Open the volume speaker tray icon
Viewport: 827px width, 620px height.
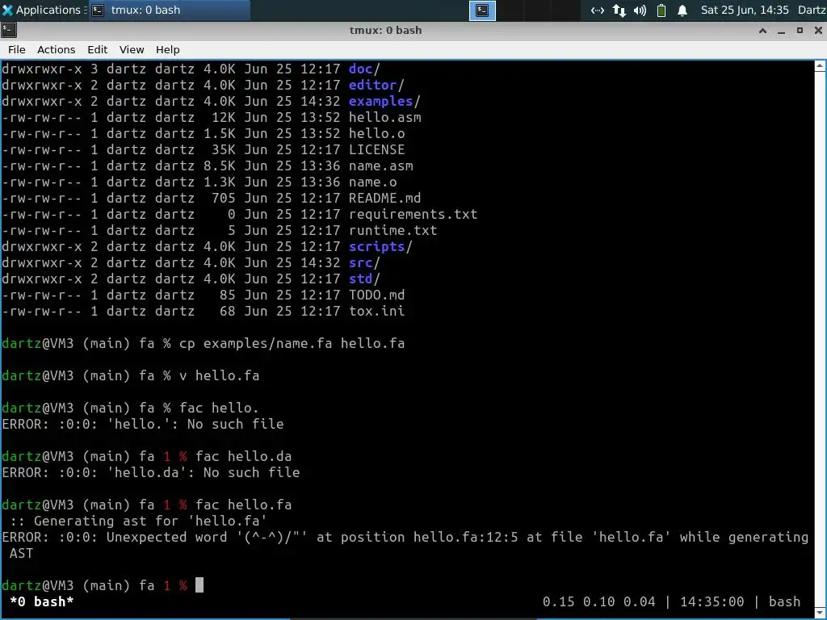[640, 10]
